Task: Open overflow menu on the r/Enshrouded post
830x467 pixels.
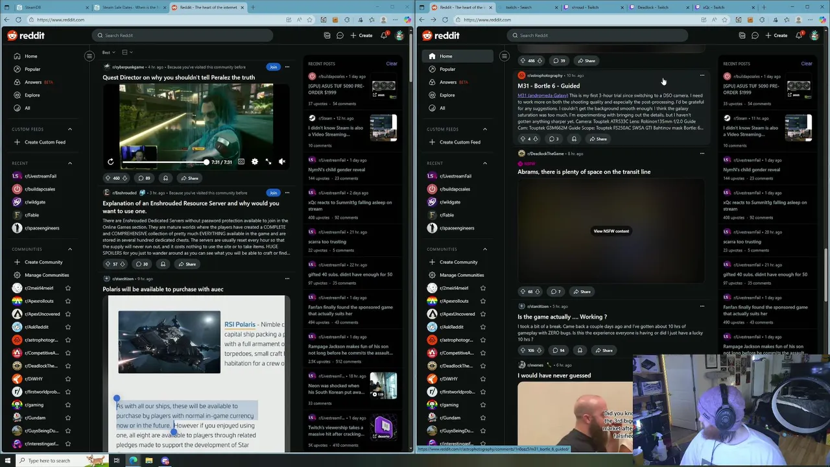Action: tap(287, 193)
